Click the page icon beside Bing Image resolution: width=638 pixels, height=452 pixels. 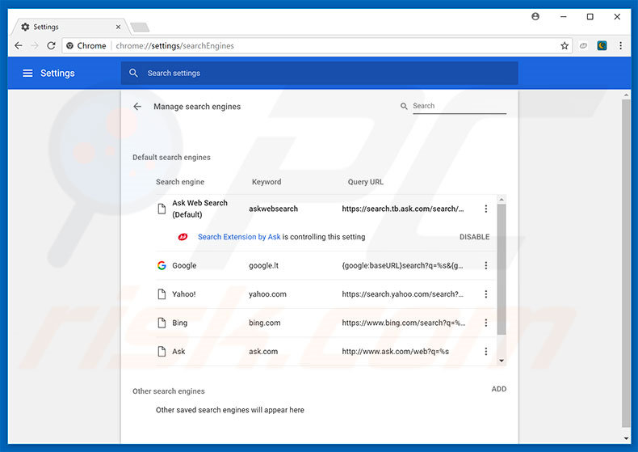(x=162, y=323)
